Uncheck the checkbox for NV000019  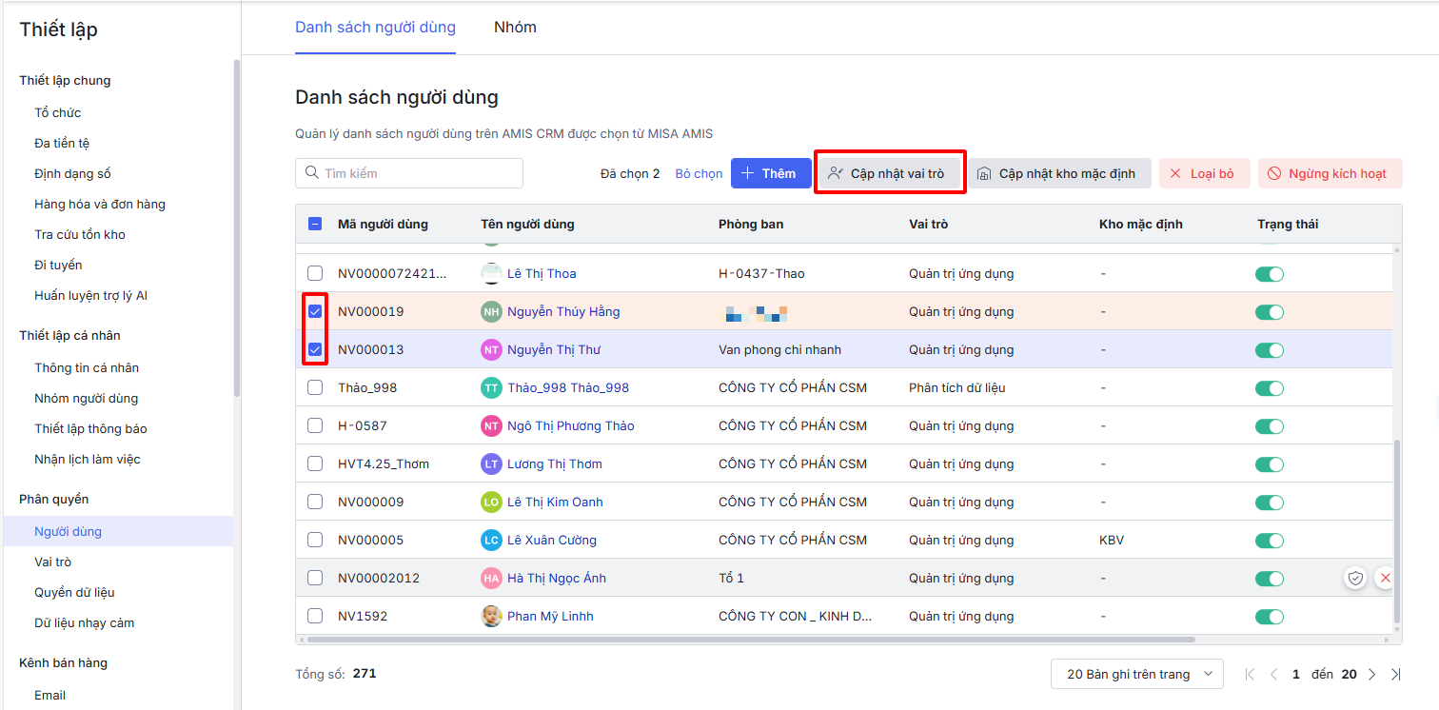[x=315, y=311]
